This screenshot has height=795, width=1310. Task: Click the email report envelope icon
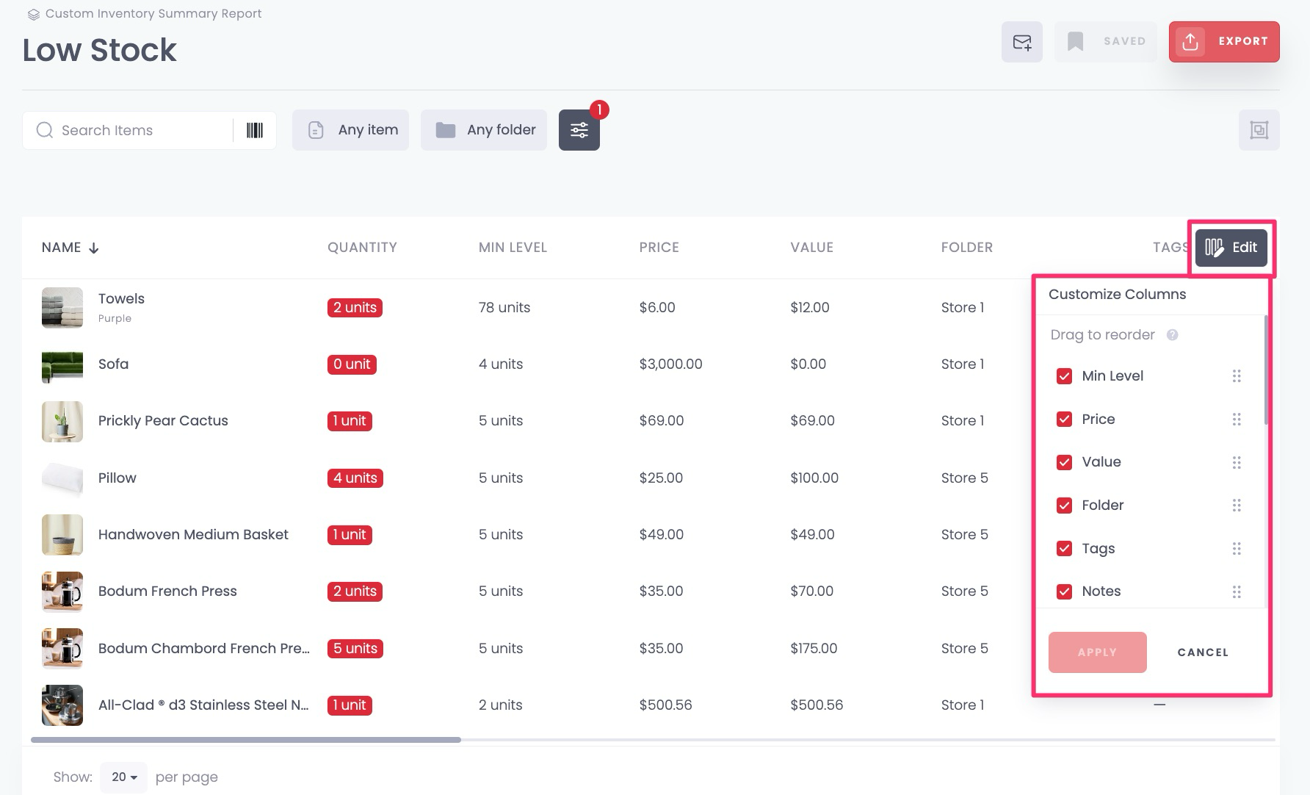1022,42
